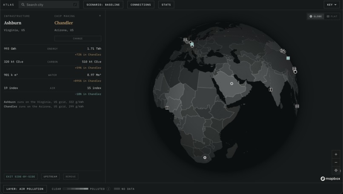Open the Layer: Air Pollution selector
Screen dimensions: 343x194
[x=25, y=189]
